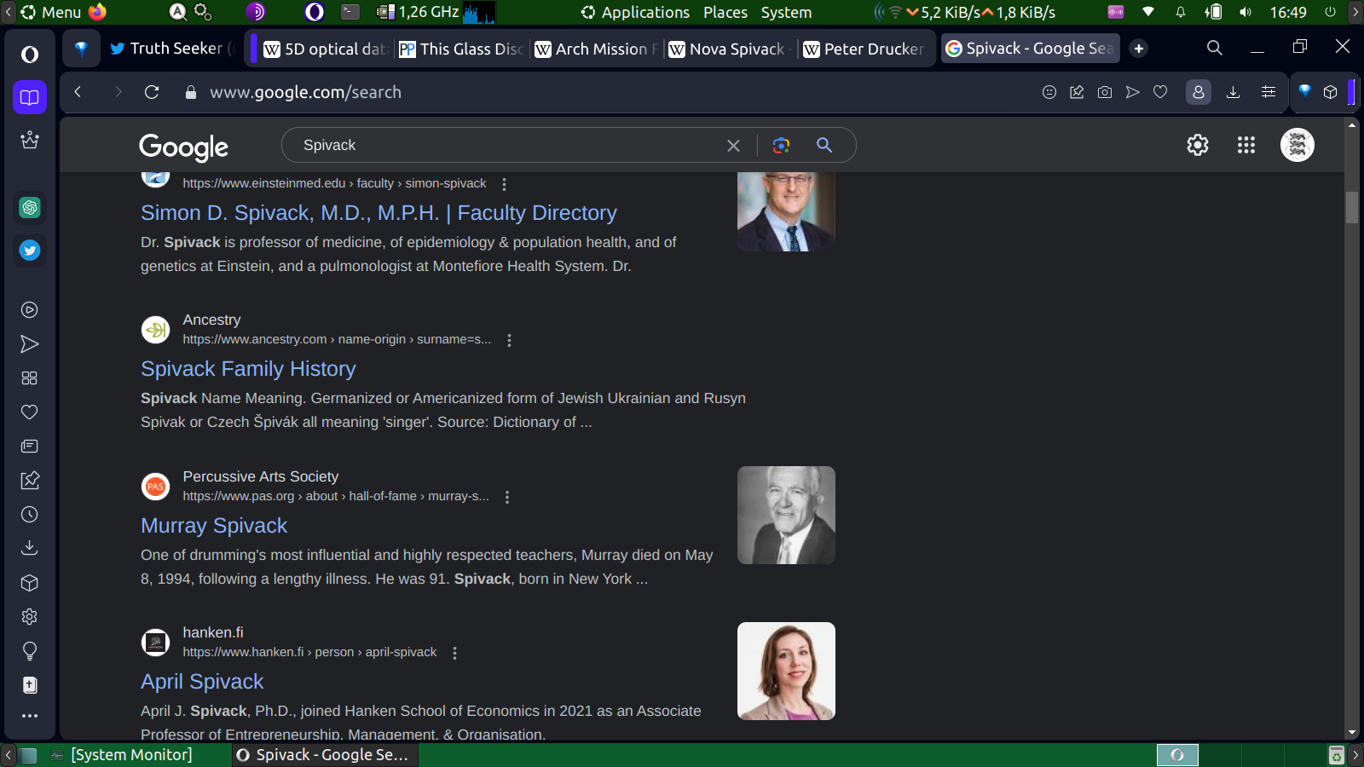Viewport: 1364px width, 767px height.
Task: Click the lightbulb icon in the sidebar
Action: coord(30,651)
